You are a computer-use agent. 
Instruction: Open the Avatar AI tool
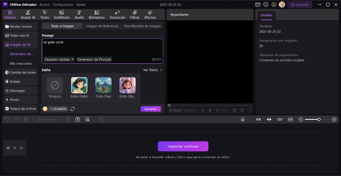28,14
